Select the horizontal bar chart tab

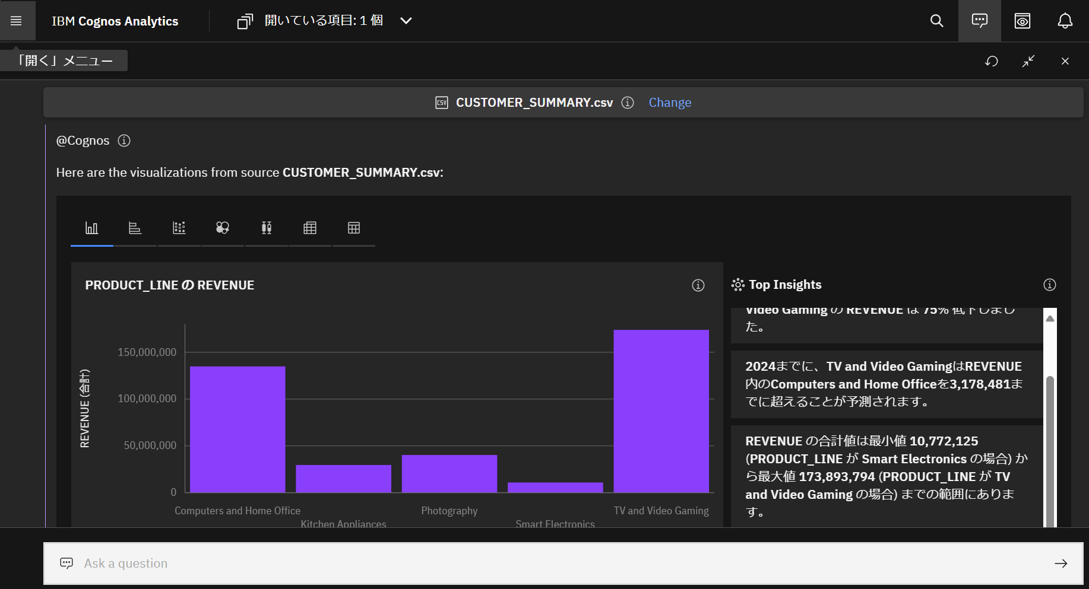(135, 228)
